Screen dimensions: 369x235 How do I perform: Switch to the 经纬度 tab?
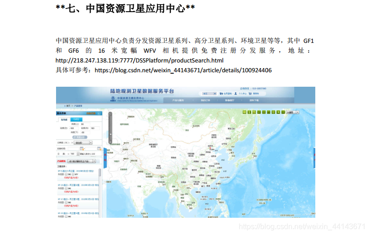click(64, 120)
